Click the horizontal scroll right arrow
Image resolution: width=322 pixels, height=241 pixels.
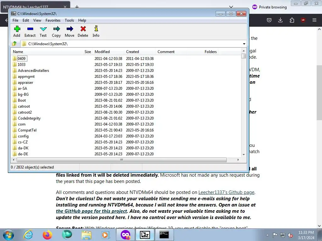pyautogui.click(x=238, y=160)
